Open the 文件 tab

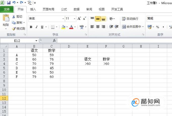point(7,9)
